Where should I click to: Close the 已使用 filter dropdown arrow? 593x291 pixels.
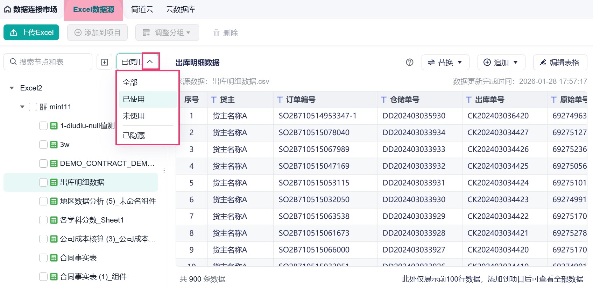150,62
